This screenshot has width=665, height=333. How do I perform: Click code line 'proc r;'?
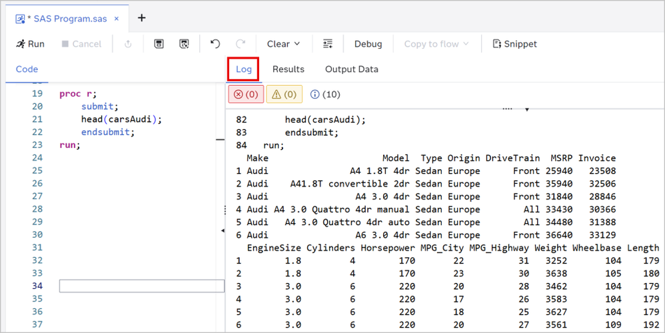78,94
